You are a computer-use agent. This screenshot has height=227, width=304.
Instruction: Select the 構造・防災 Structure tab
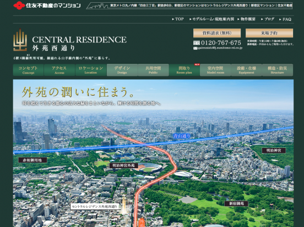278,70
